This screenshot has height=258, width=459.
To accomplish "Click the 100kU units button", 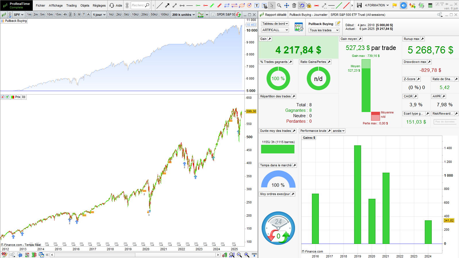I will pos(165,14).
